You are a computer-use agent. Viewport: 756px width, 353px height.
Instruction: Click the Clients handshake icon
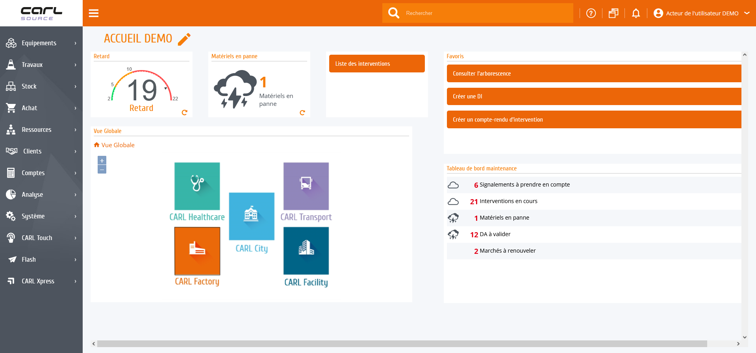click(x=11, y=151)
